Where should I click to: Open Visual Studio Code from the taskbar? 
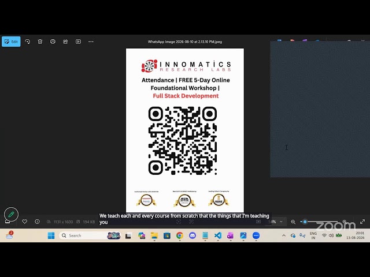point(218,235)
